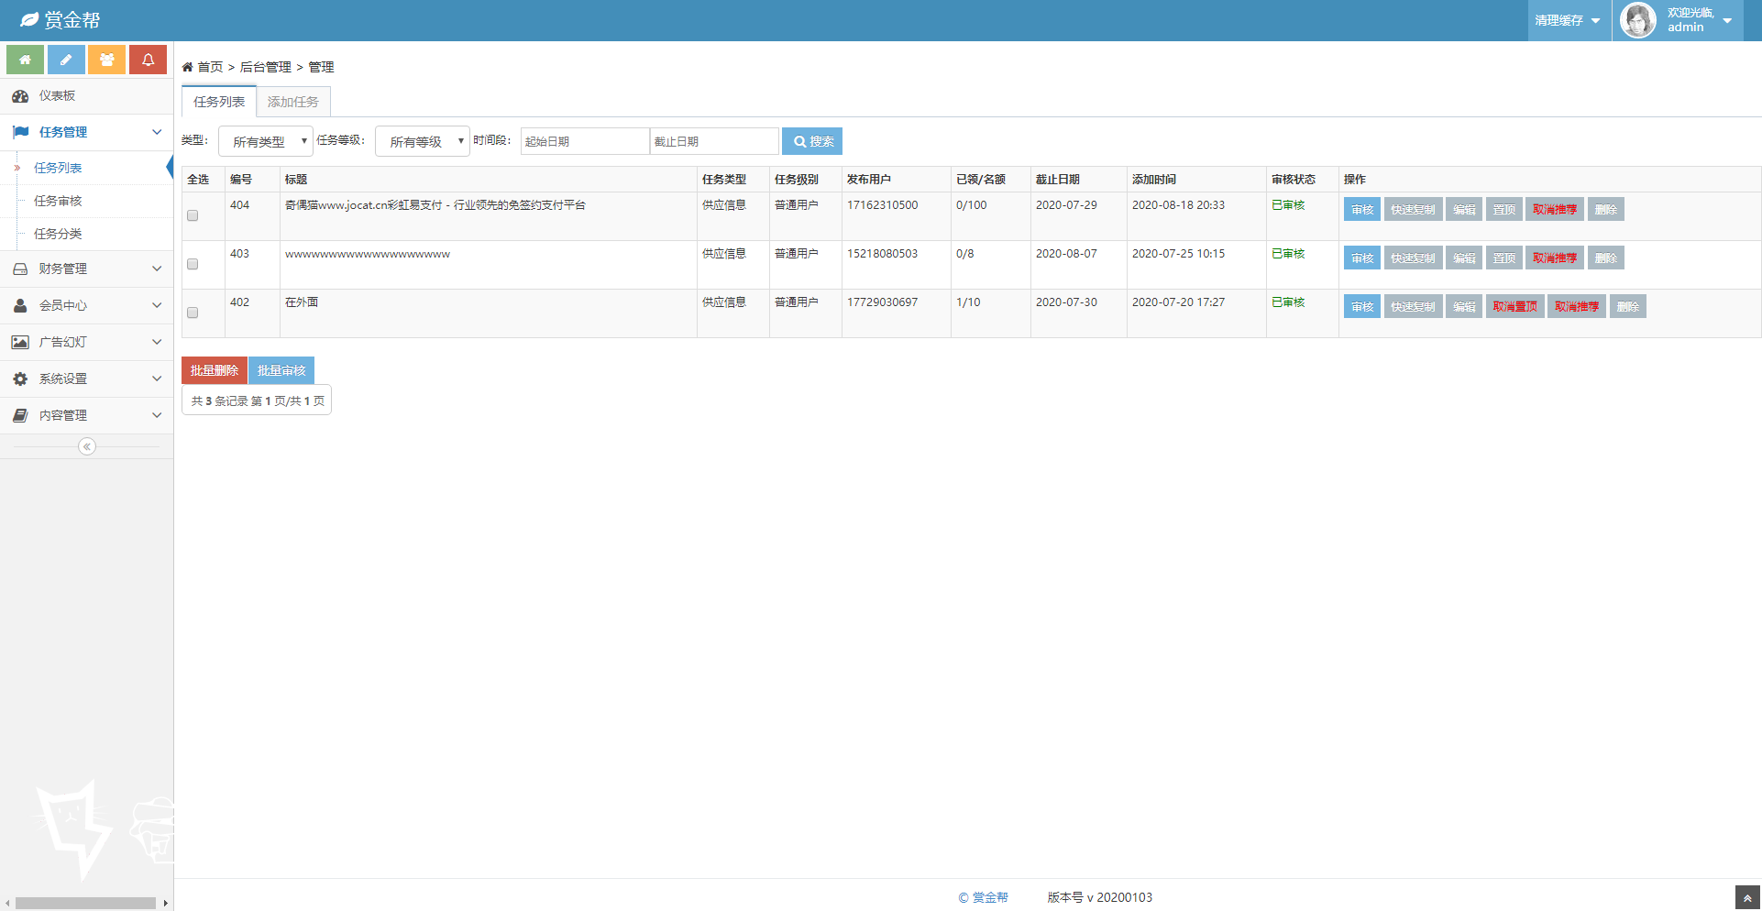The image size is (1762, 911).
Task: Click the orange users group icon
Action: coord(107,60)
